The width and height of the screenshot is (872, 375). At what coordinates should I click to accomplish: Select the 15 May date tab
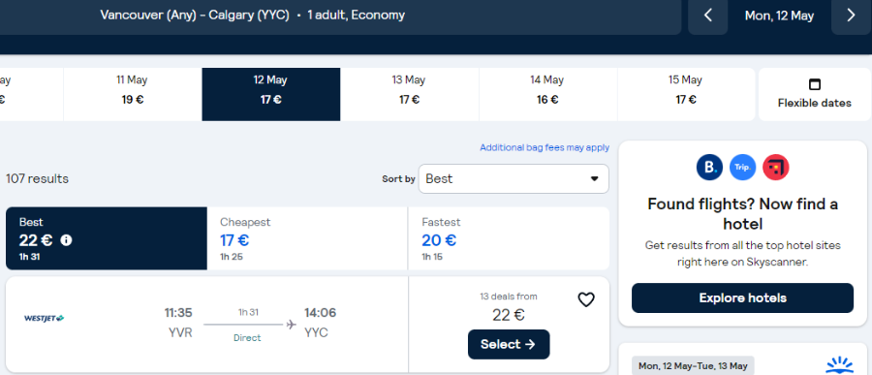pyautogui.click(x=686, y=94)
